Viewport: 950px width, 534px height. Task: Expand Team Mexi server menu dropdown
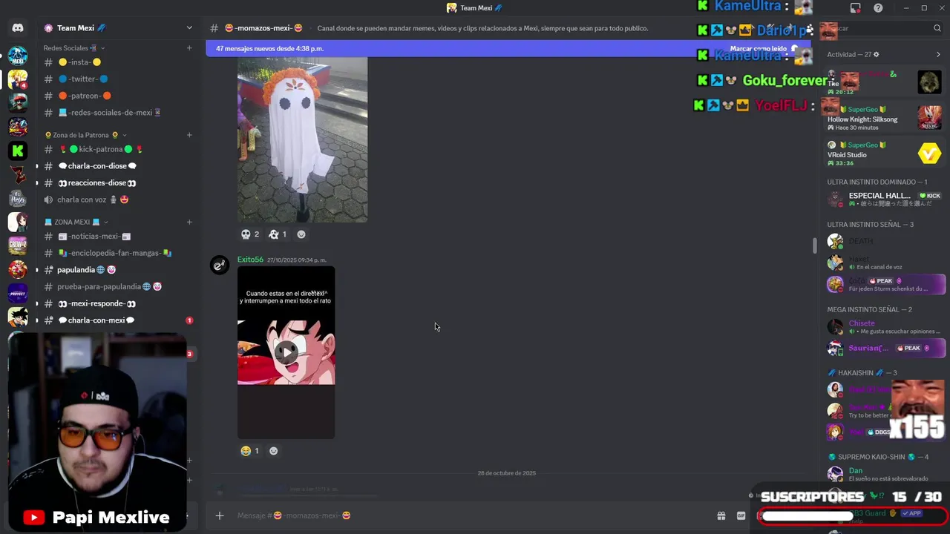point(189,28)
